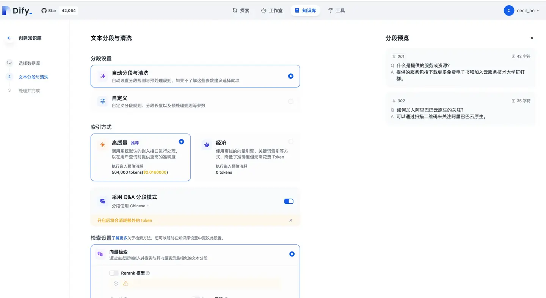Click the 自动分段与清洗 lightning icon

click(102, 76)
